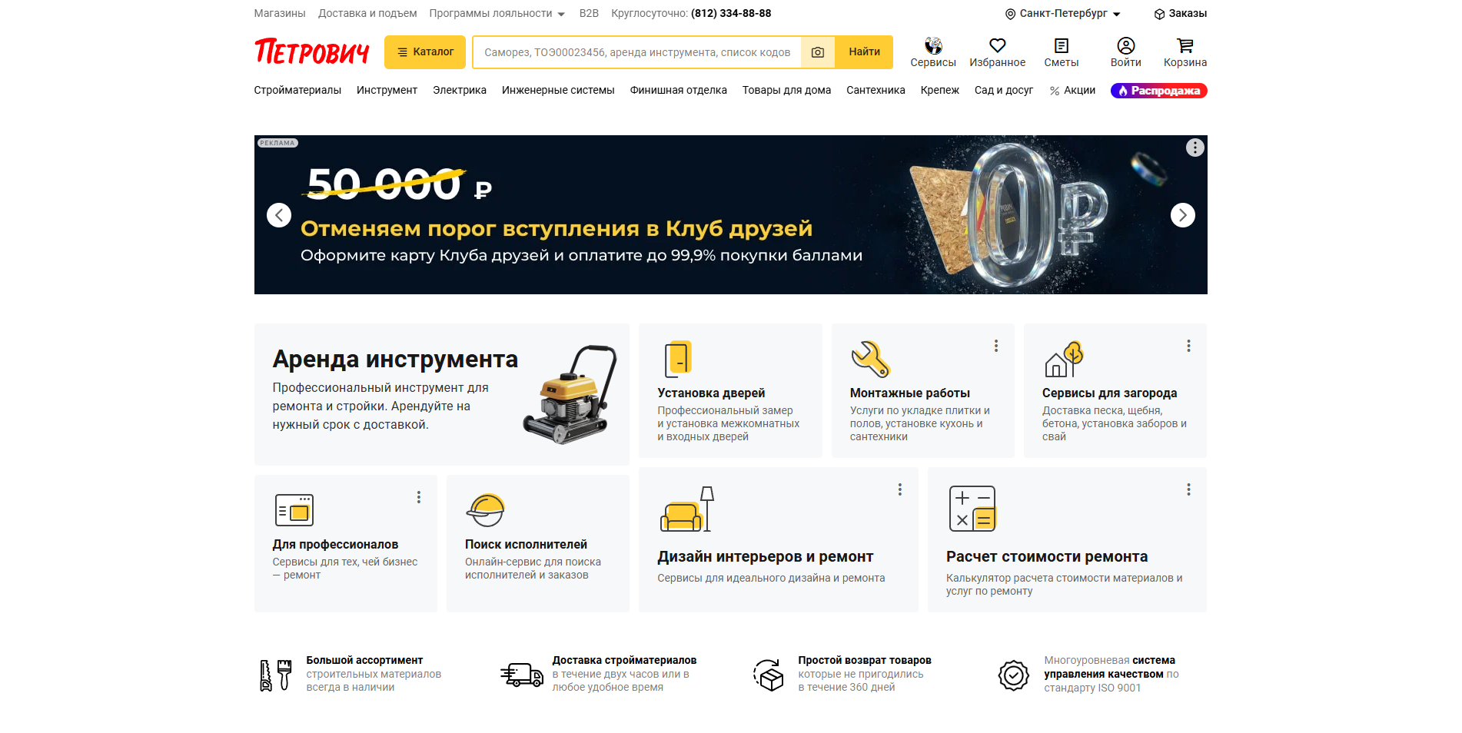Viewport: 1462px width, 733px height.
Task: Open Санкт-Петербург city selector
Action: click(x=1063, y=14)
